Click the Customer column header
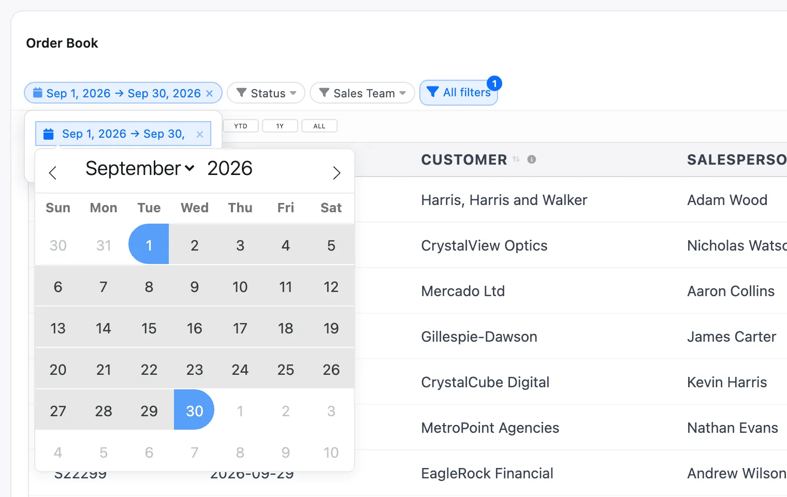 tap(464, 159)
